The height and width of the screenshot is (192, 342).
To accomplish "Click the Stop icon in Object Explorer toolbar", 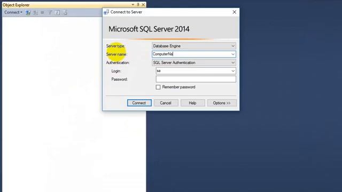I will tap(42, 13).
